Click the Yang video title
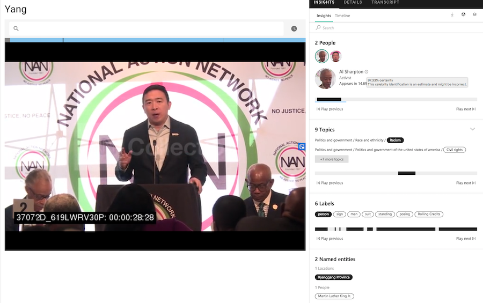Image resolution: width=483 pixels, height=303 pixels. pyautogui.click(x=16, y=9)
